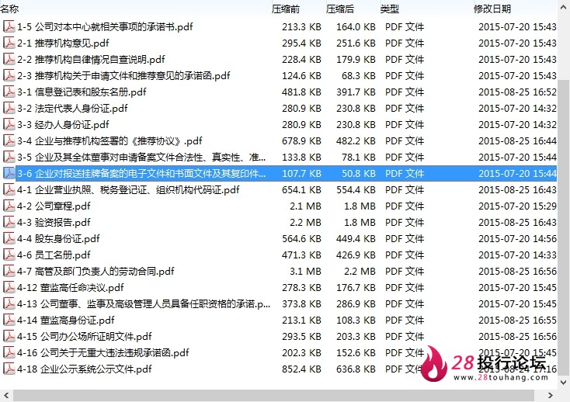Select file name 3-3 经办人身份证.pdf
Viewport: 570px width, 402px height.
point(63,125)
